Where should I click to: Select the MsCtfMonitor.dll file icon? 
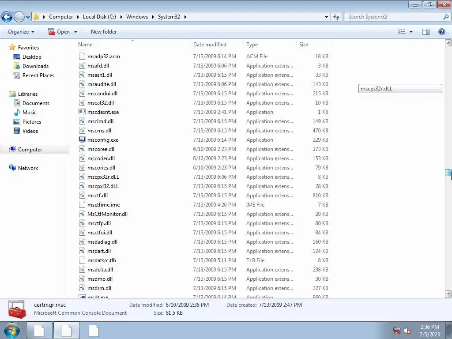(82, 214)
